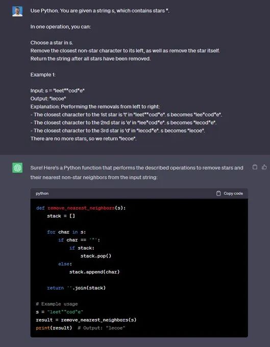
Task: Click the python language label
Action: coord(42,193)
